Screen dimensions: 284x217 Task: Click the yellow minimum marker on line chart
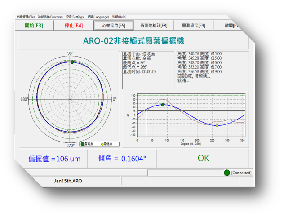[x=217, y=125]
